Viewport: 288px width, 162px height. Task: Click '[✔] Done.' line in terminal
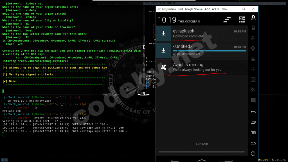click(10, 81)
